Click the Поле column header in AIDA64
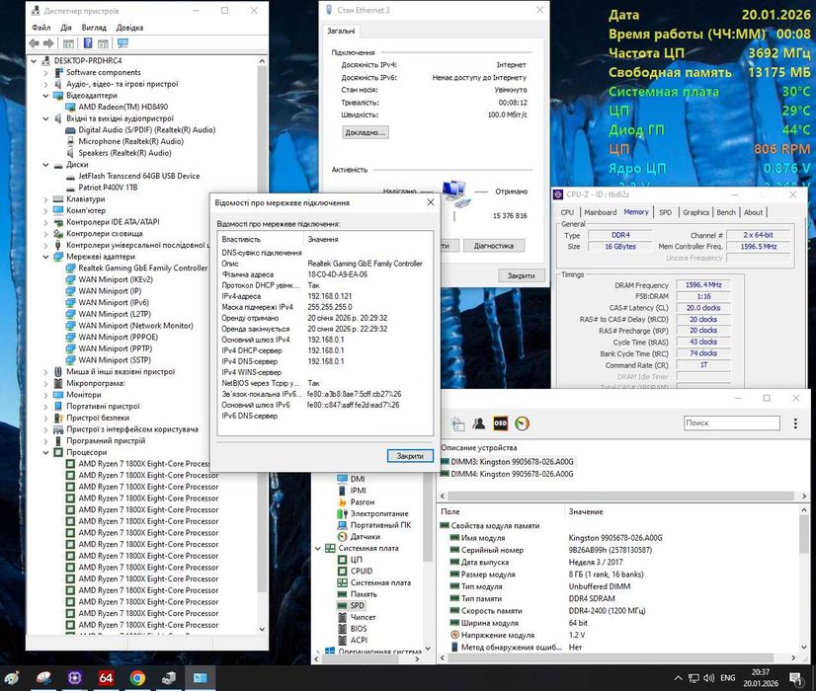Viewport: 816px width, 691px height. coord(450,512)
